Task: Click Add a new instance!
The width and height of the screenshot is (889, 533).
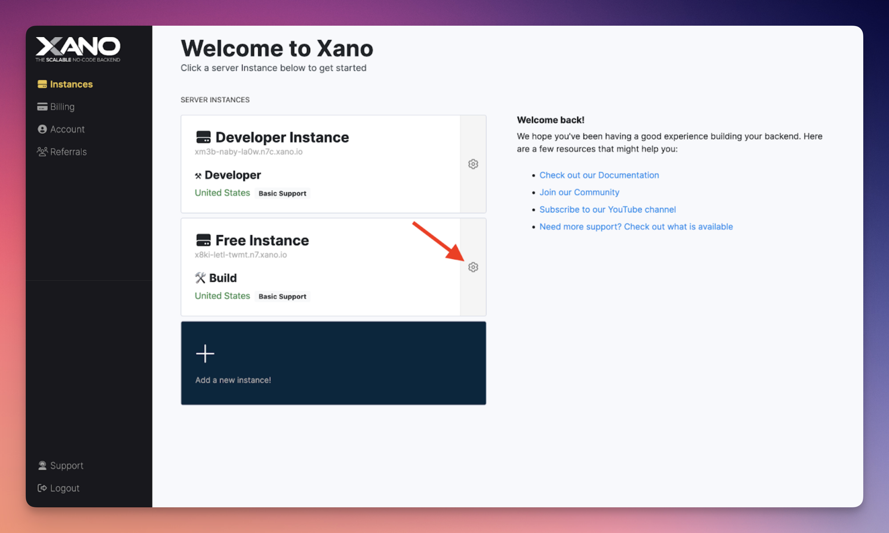Action: [233, 380]
